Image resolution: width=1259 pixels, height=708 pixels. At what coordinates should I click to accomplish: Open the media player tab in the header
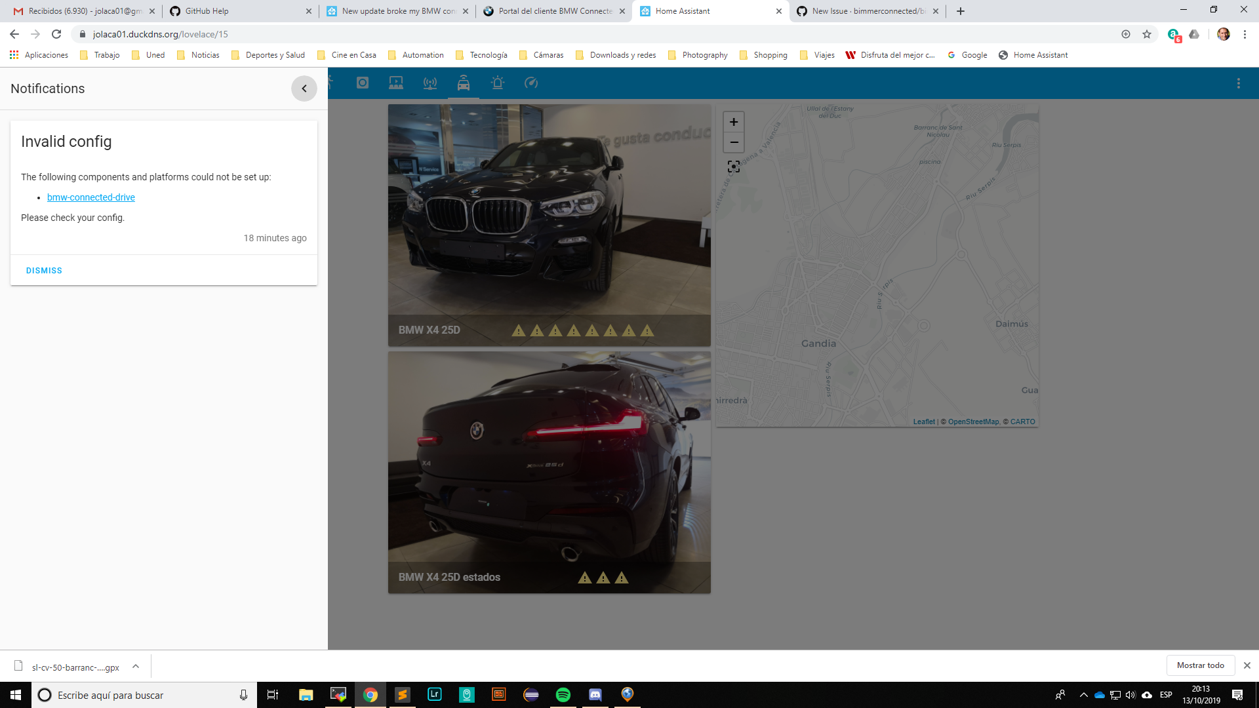click(396, 83)
